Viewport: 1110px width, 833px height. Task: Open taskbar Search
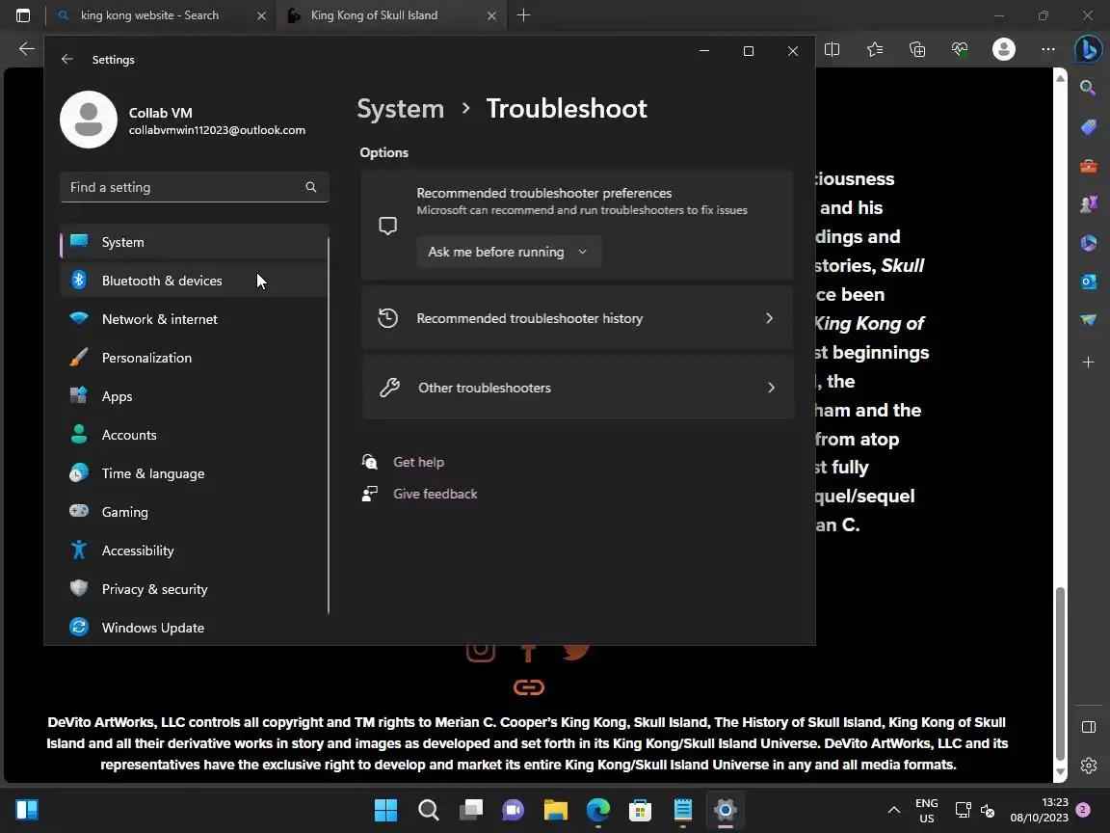(428, 810)
